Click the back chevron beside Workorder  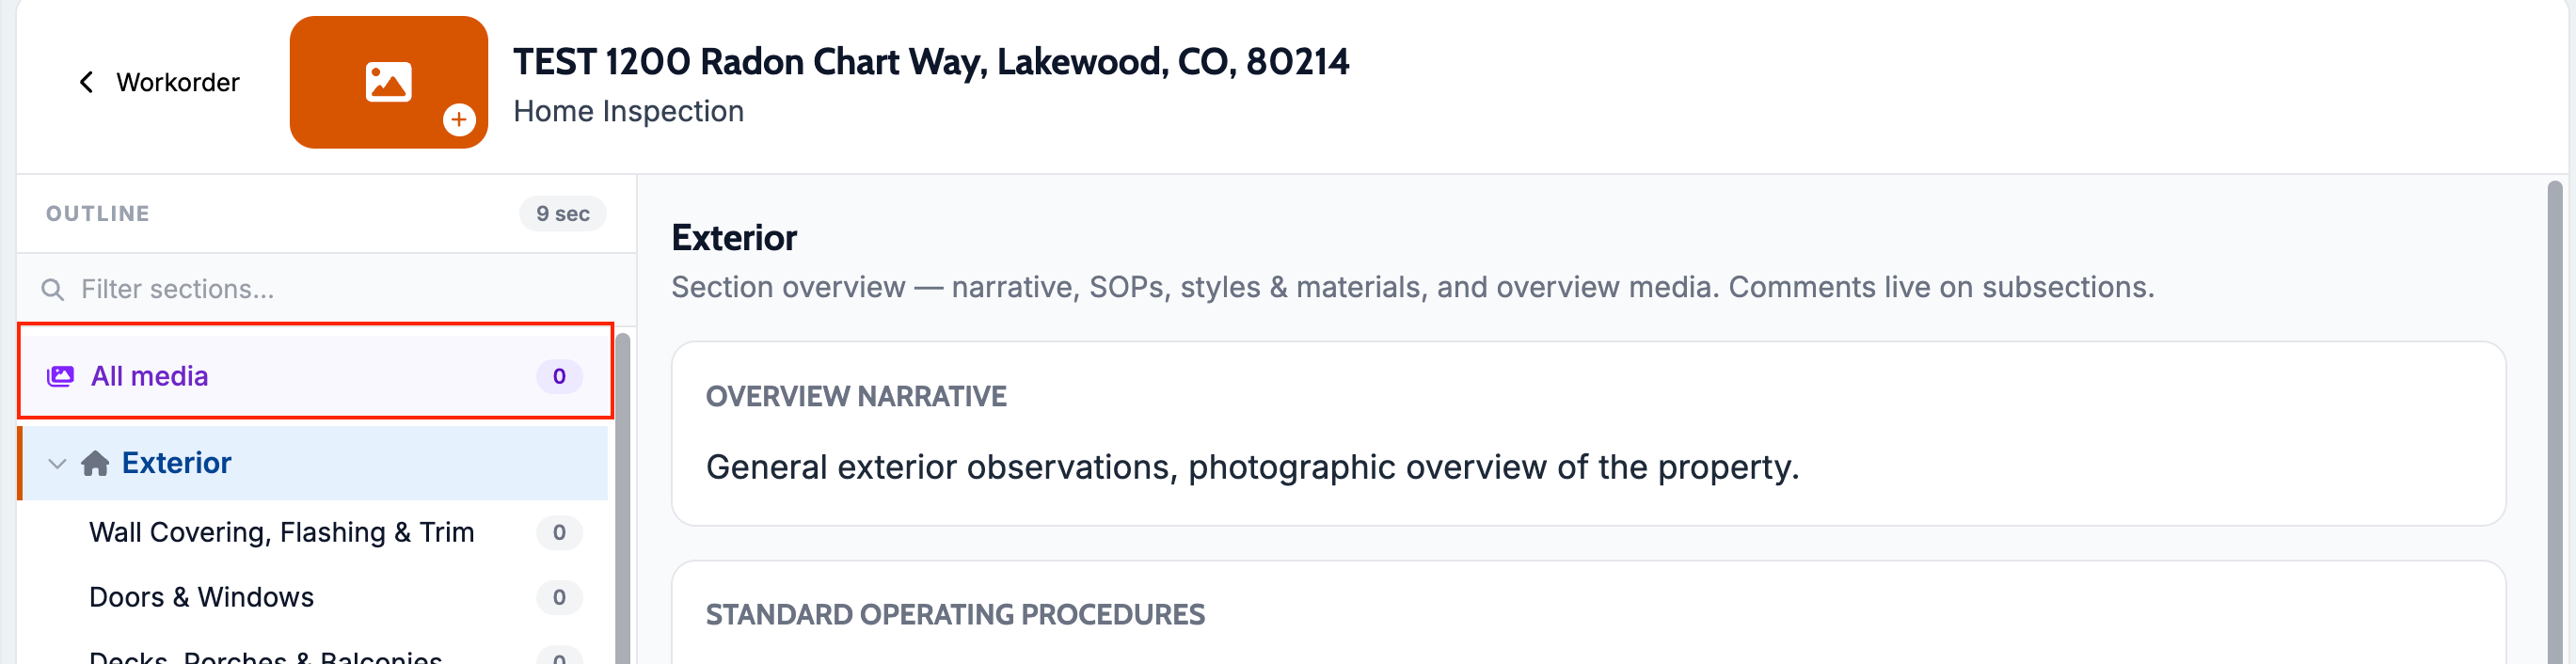(86, 82)
